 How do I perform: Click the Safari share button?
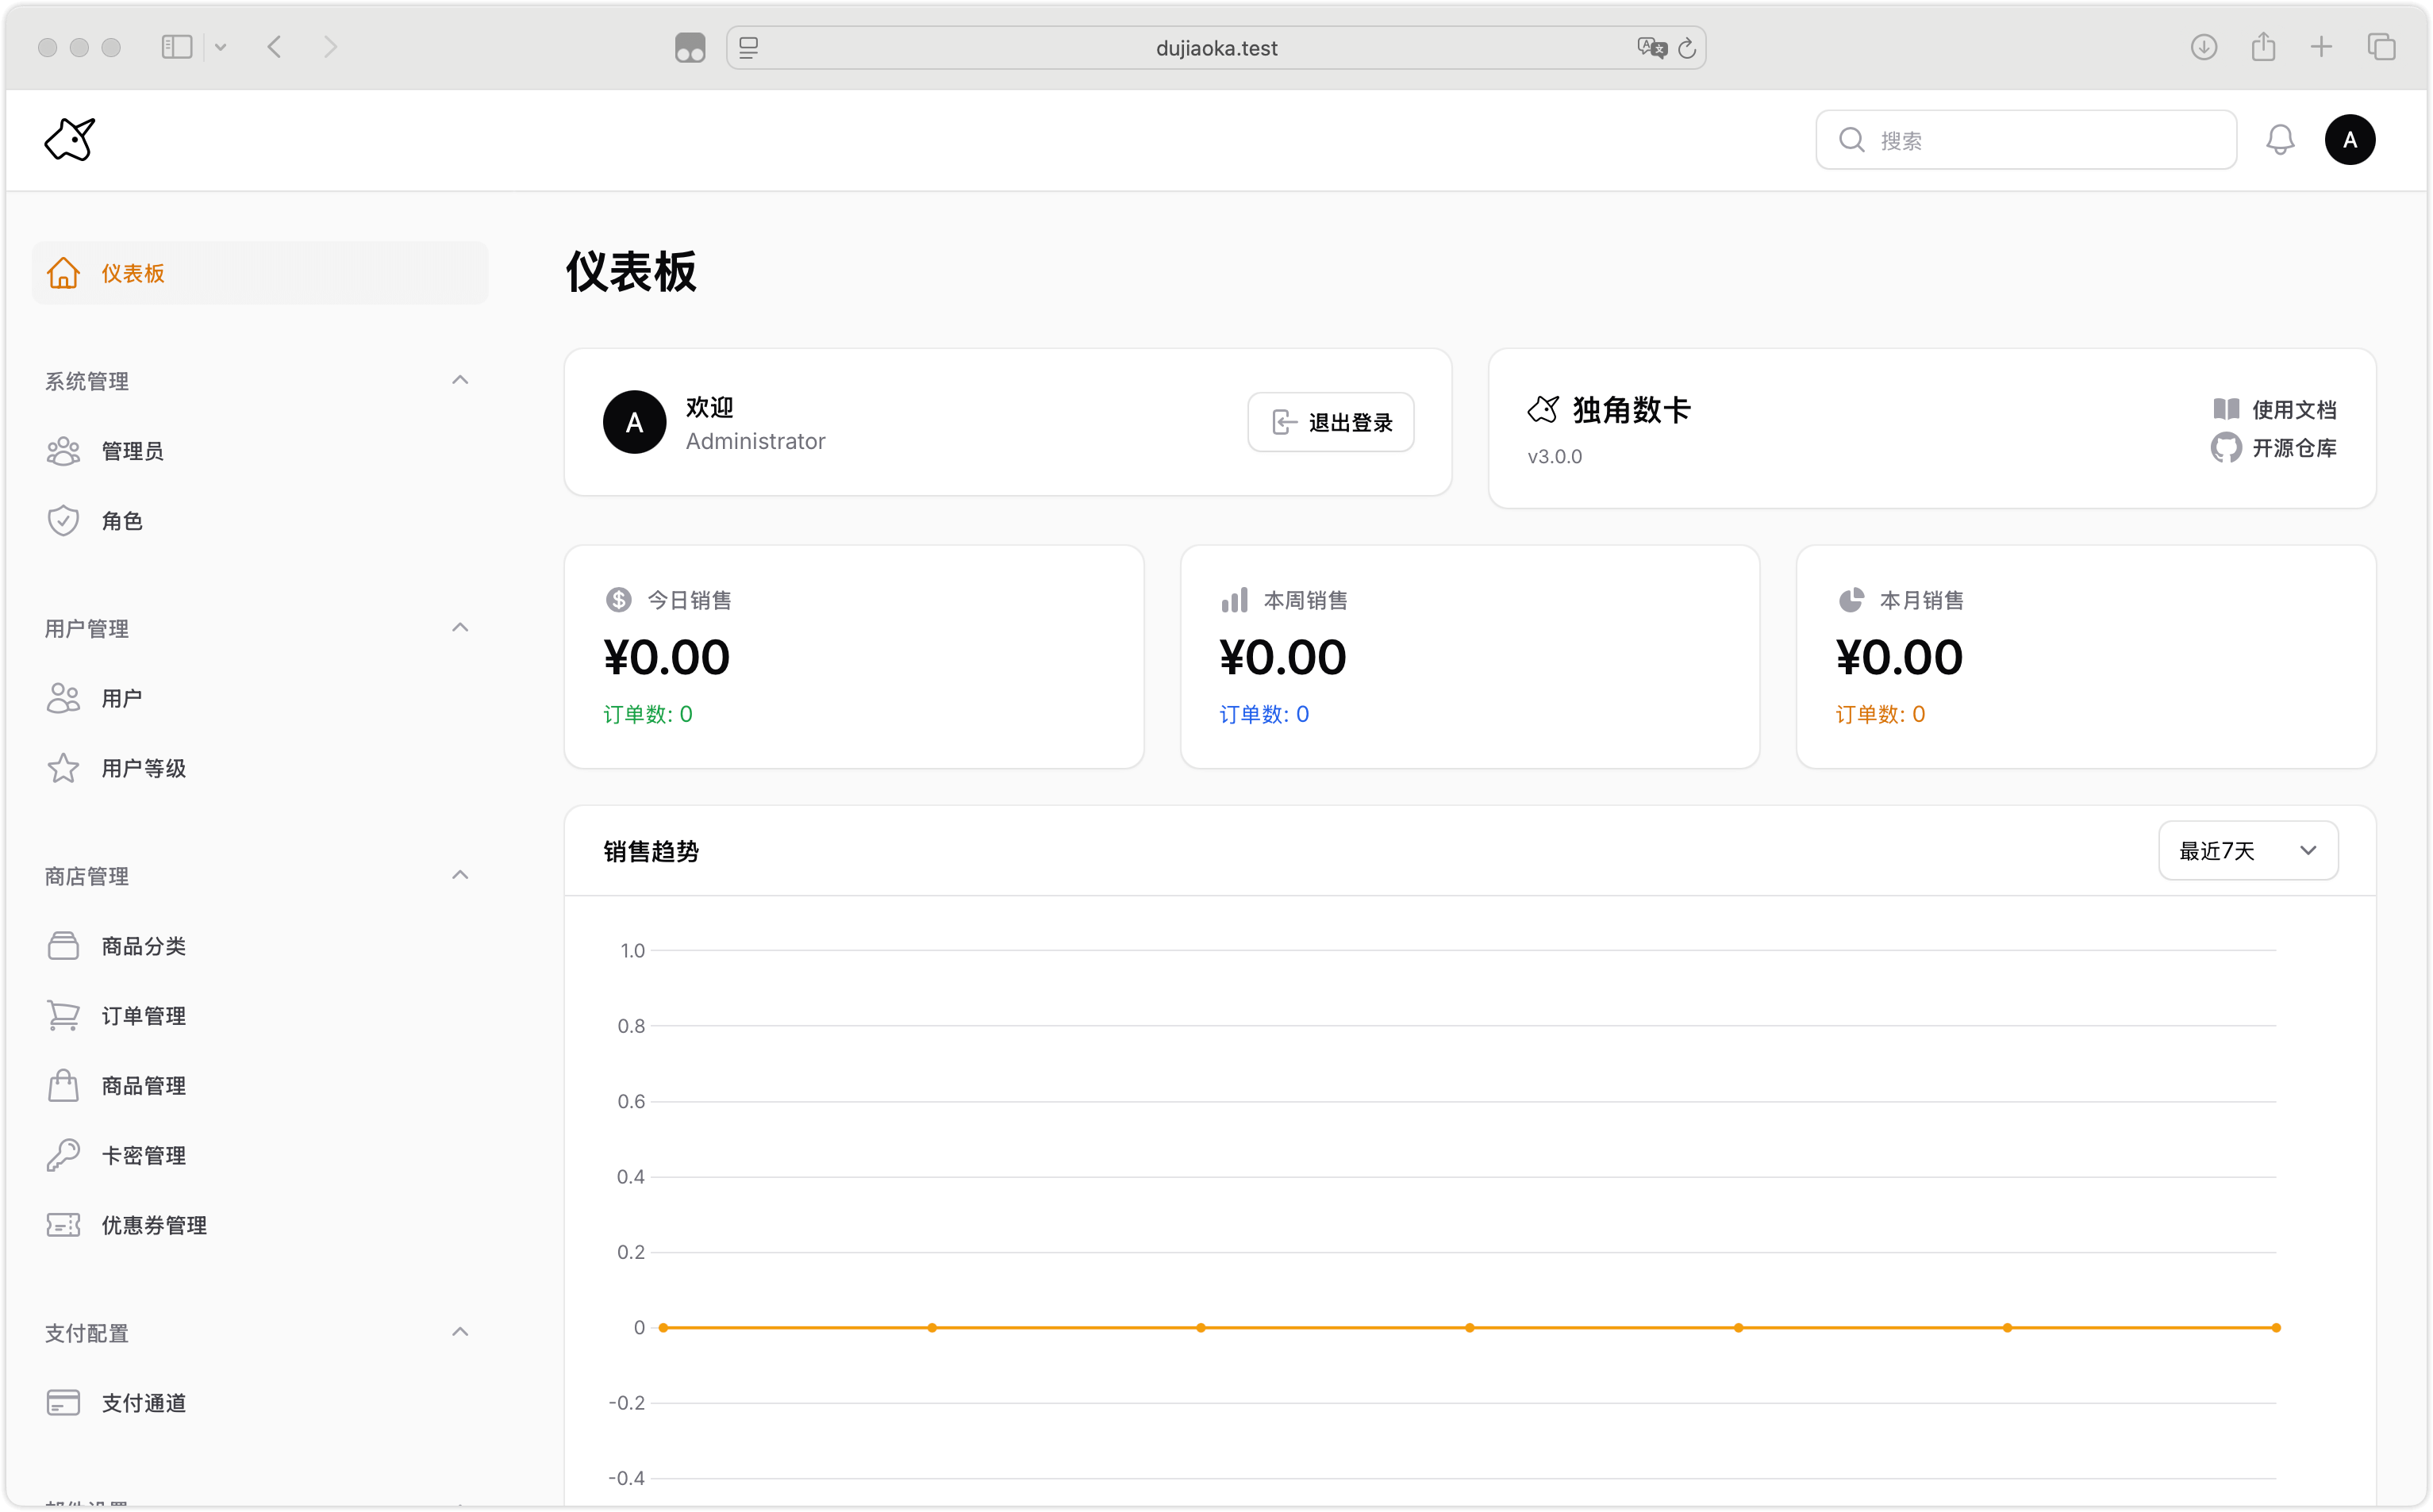[2263, 46]
